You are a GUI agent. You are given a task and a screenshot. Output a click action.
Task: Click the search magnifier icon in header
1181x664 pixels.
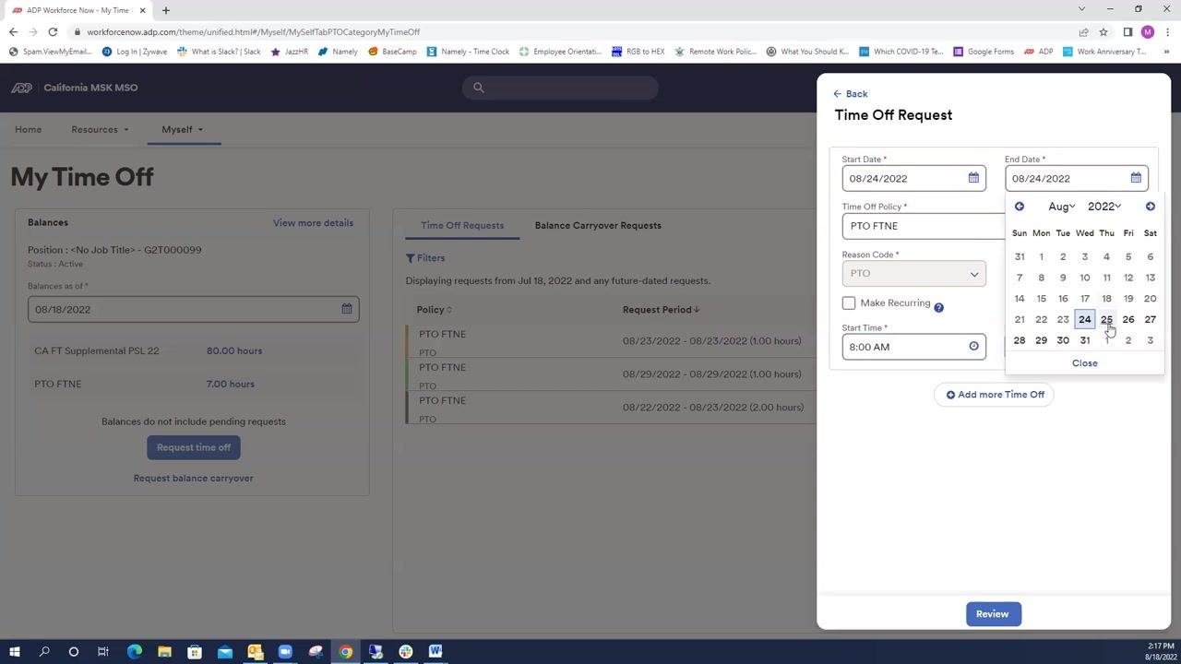coord(478,88)
